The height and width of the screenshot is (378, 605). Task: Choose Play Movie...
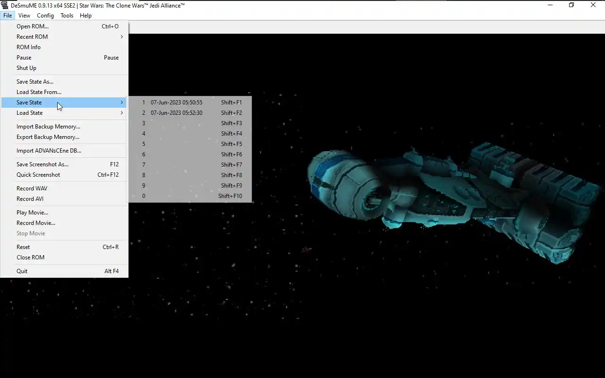tap(64, 213)
